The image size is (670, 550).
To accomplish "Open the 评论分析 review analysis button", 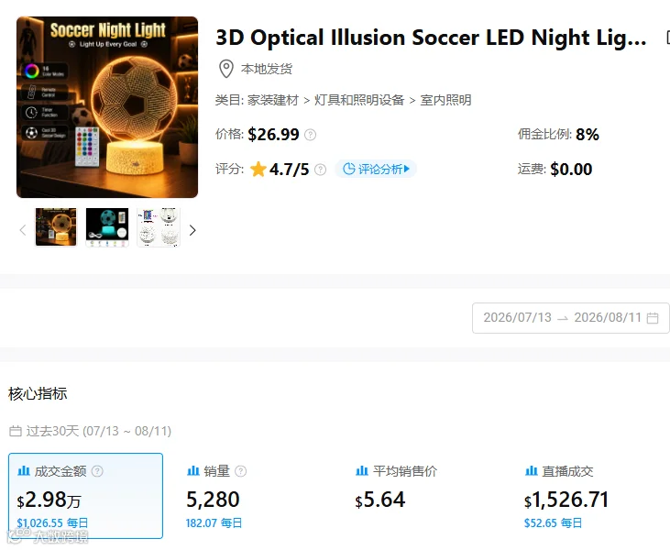I will pos(376,170).
